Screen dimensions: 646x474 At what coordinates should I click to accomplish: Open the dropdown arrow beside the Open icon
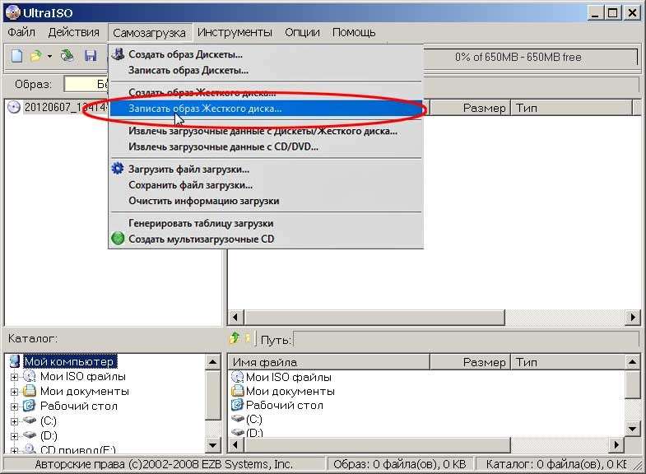(x=49, y=56)
